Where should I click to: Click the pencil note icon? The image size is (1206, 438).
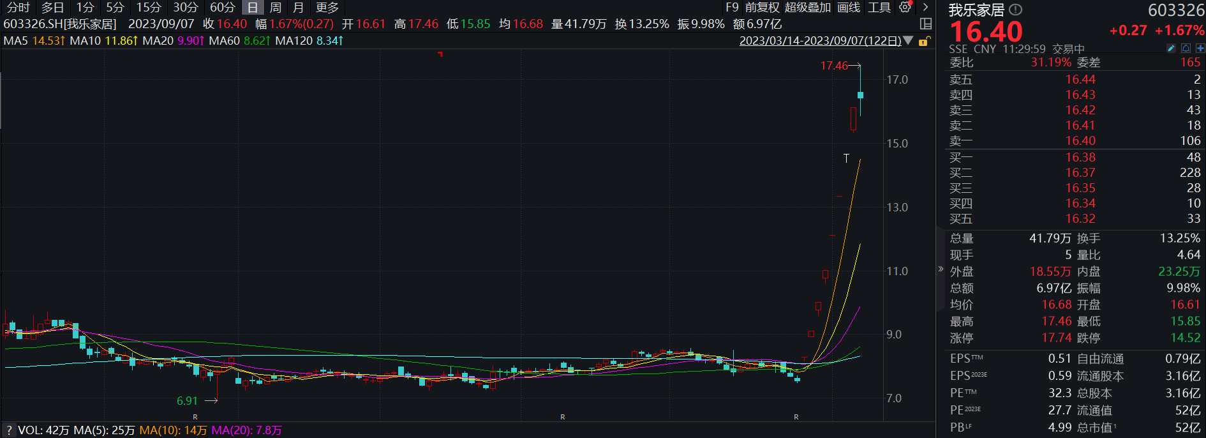(x=1171, y=49)
